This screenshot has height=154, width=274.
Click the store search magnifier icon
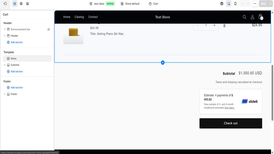pyautogui.click(x=245, y=17)
